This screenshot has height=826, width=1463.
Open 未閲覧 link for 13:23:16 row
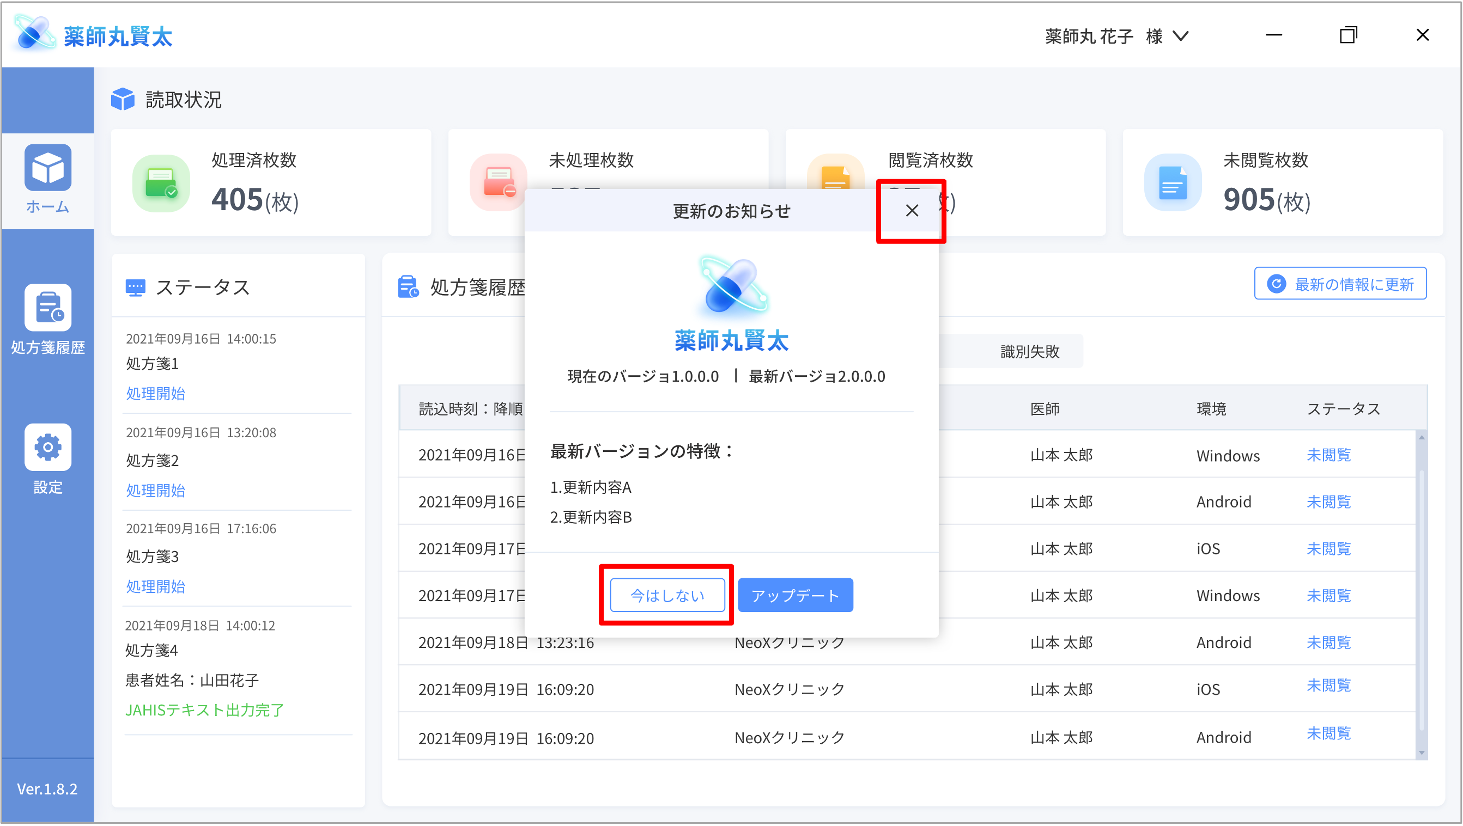[x=1329, y=643]
